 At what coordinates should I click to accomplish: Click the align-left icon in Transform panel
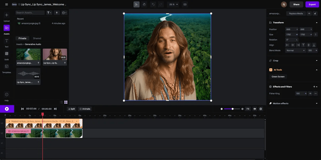[x=287, y=45]
